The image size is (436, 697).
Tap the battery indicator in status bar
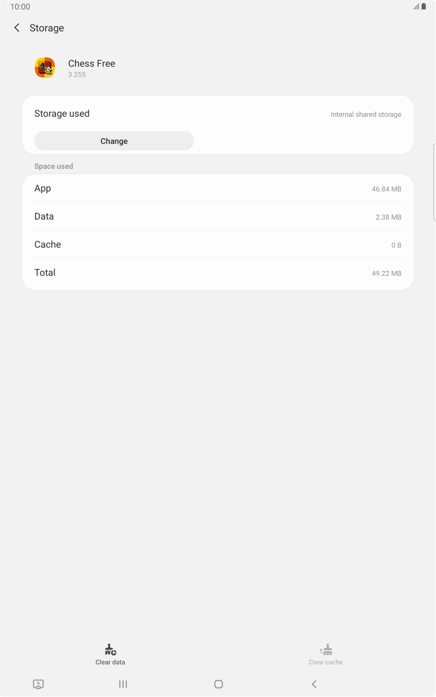point(424,6)
